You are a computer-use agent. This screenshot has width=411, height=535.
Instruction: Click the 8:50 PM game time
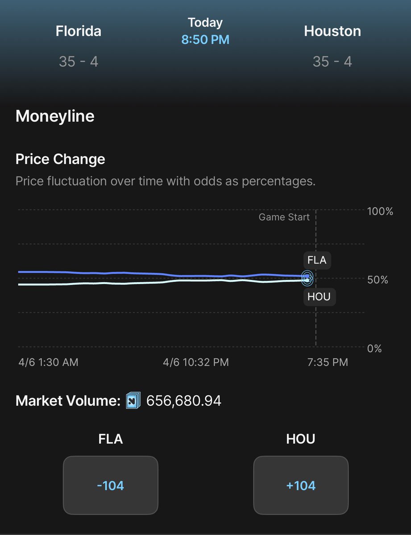[205, 40]
